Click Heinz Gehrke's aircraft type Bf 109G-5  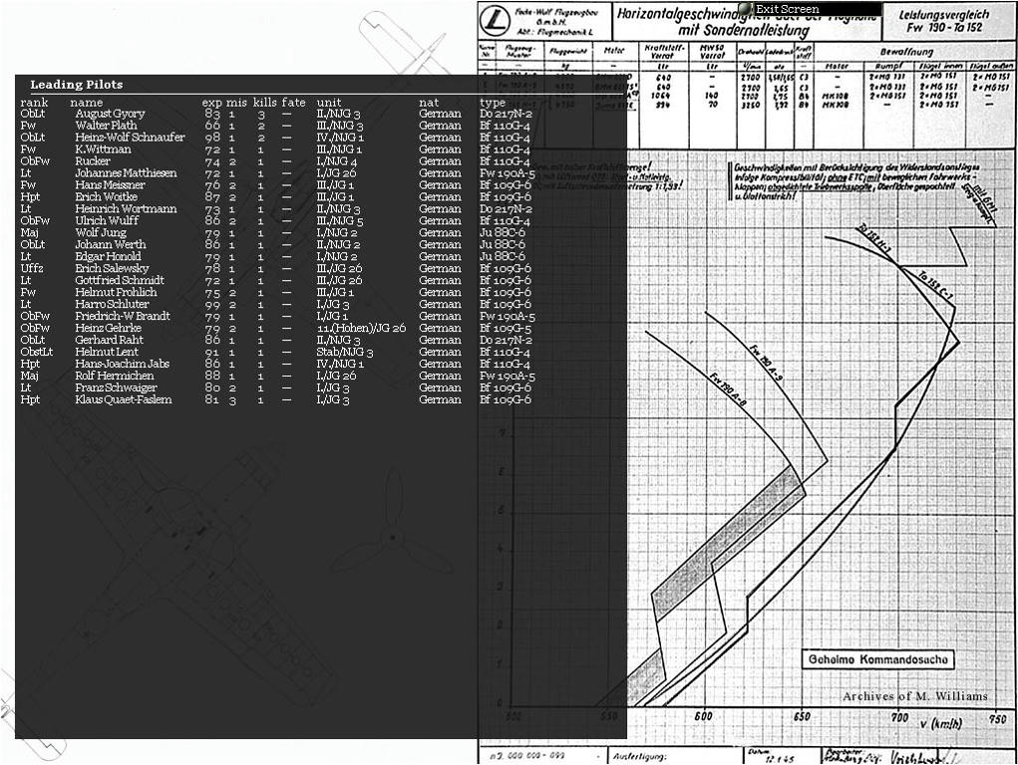[506, 328]
